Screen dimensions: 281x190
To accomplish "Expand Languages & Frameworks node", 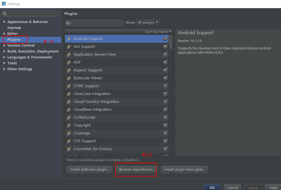I will pyautogui.click(x=4, y=57).
